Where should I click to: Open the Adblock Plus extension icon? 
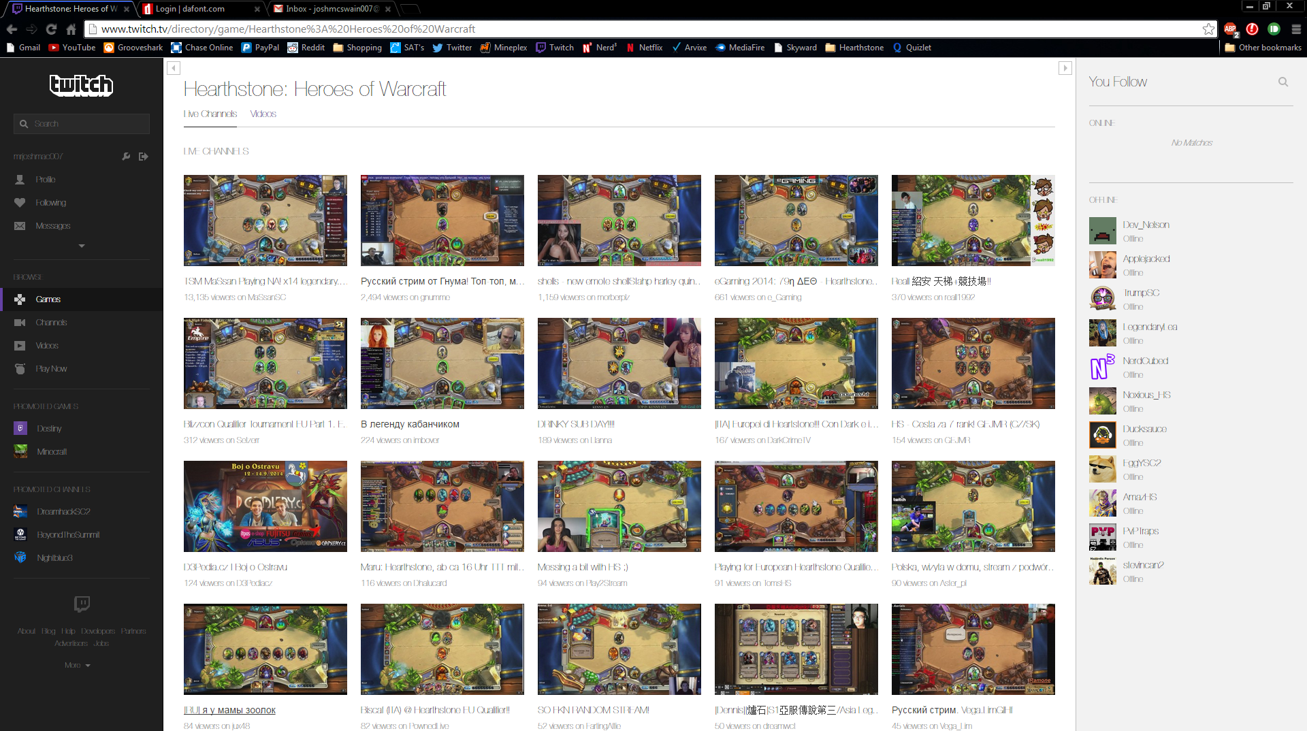point(1231,29)
